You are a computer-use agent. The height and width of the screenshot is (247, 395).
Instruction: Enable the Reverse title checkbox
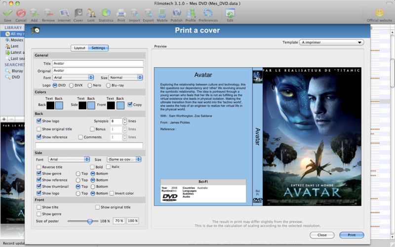(x=39, y=167)
